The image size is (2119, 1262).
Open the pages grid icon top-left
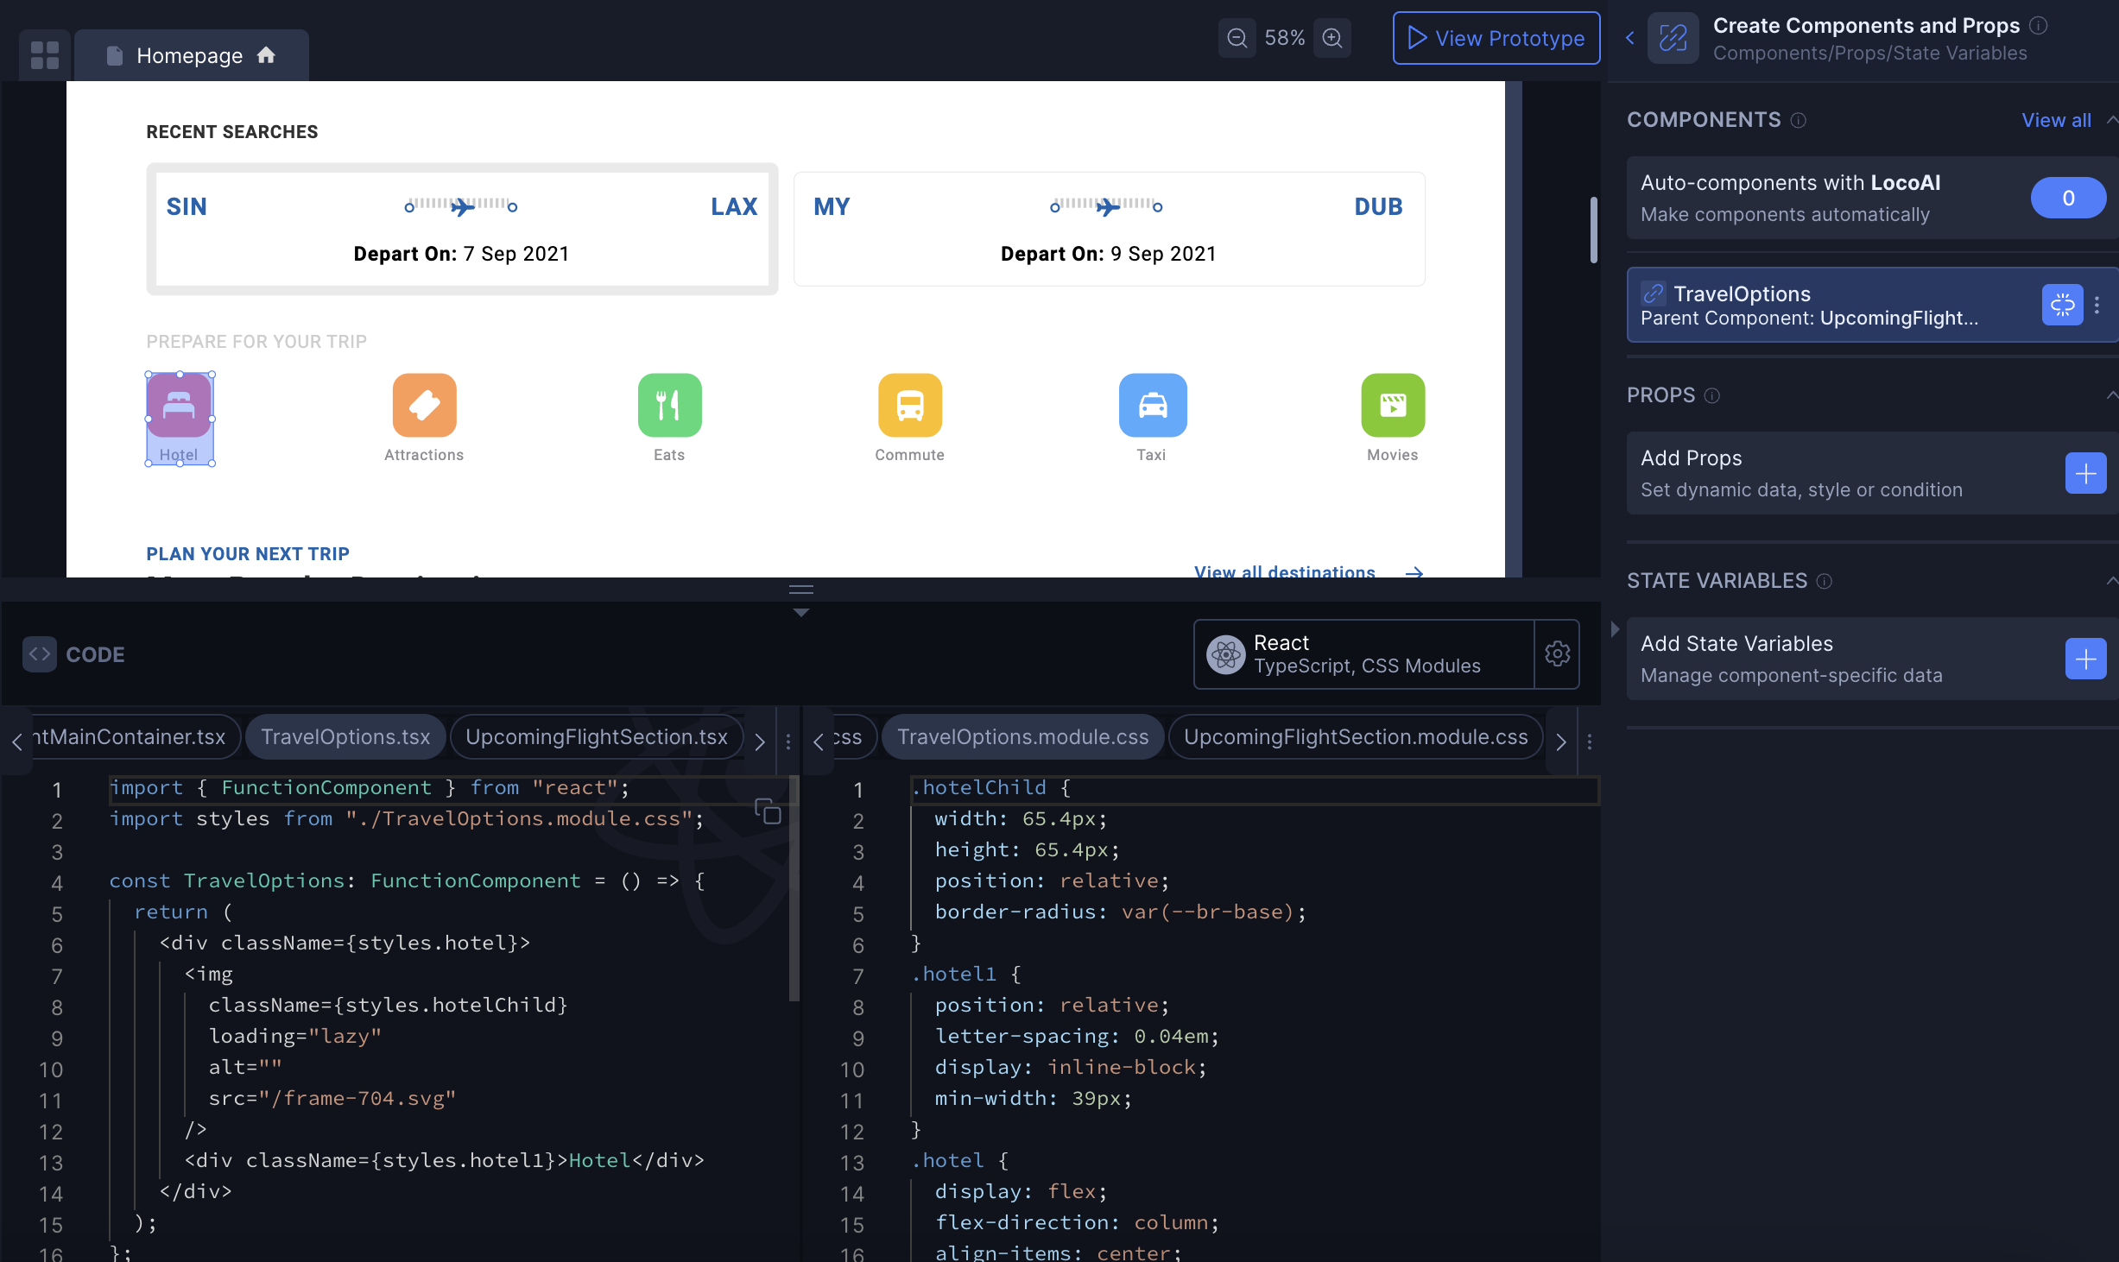coord(44,54)
